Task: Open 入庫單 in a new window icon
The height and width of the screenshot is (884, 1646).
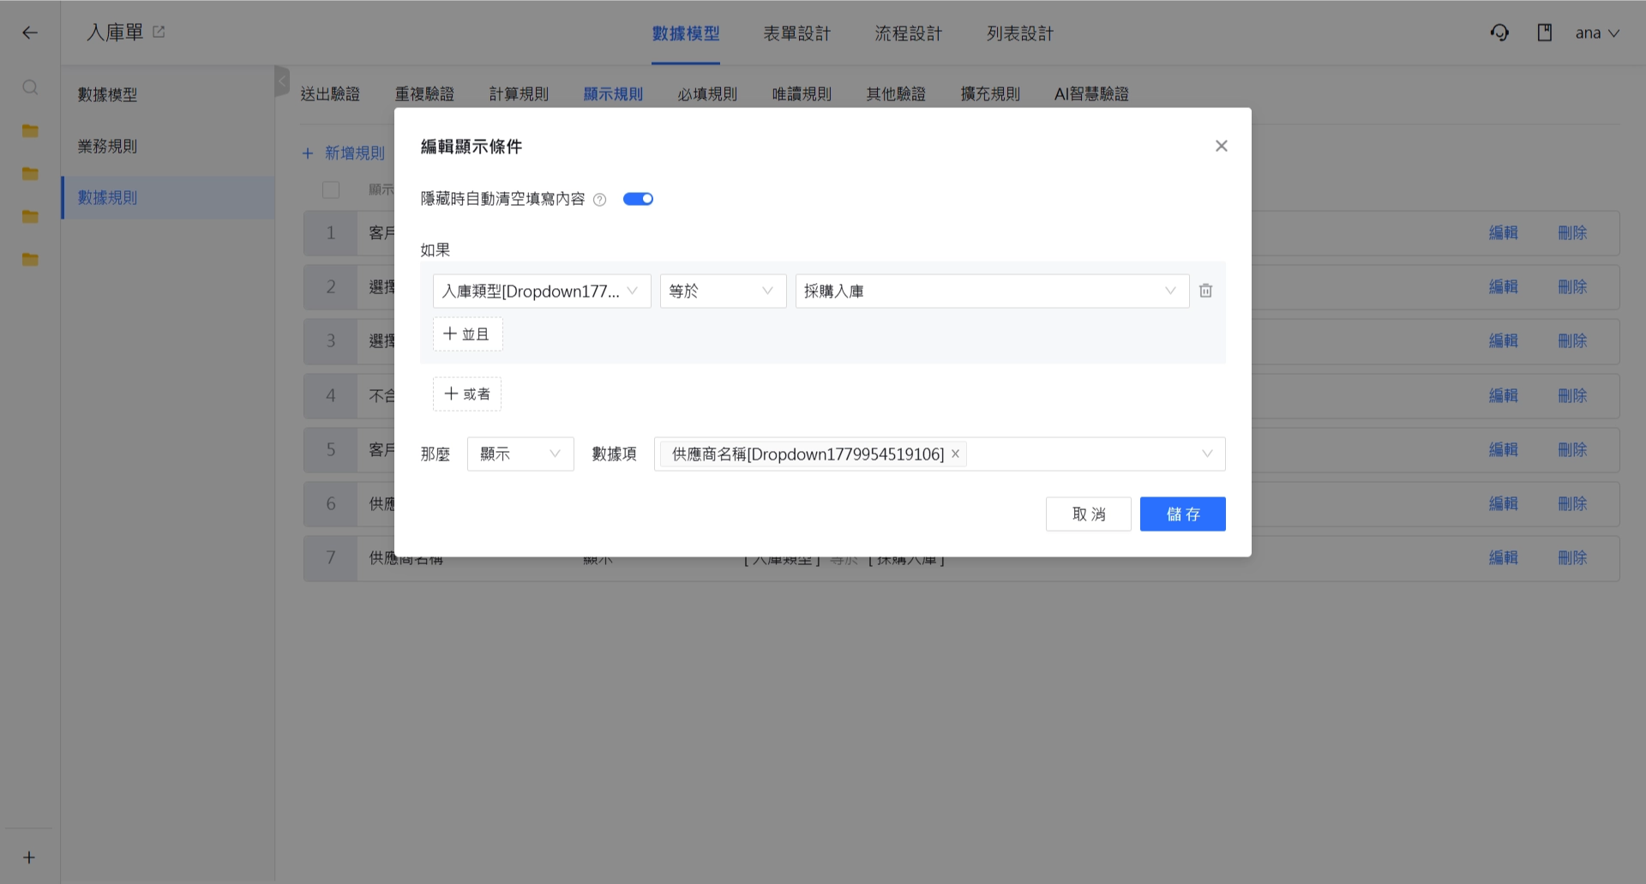Action: 159,32
